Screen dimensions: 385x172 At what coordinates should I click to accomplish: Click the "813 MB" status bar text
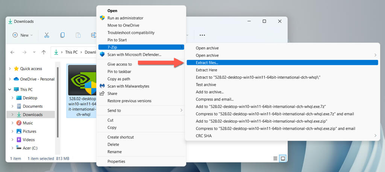coord(63,159)
